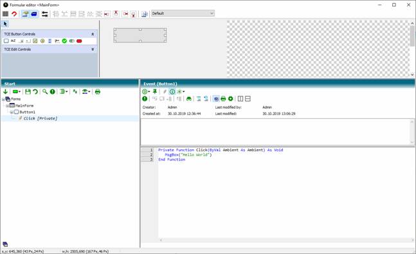Screen dimensions: 416x254
Task: Click the red undo arrow in top toolbar
Action: tap(14, 14)
